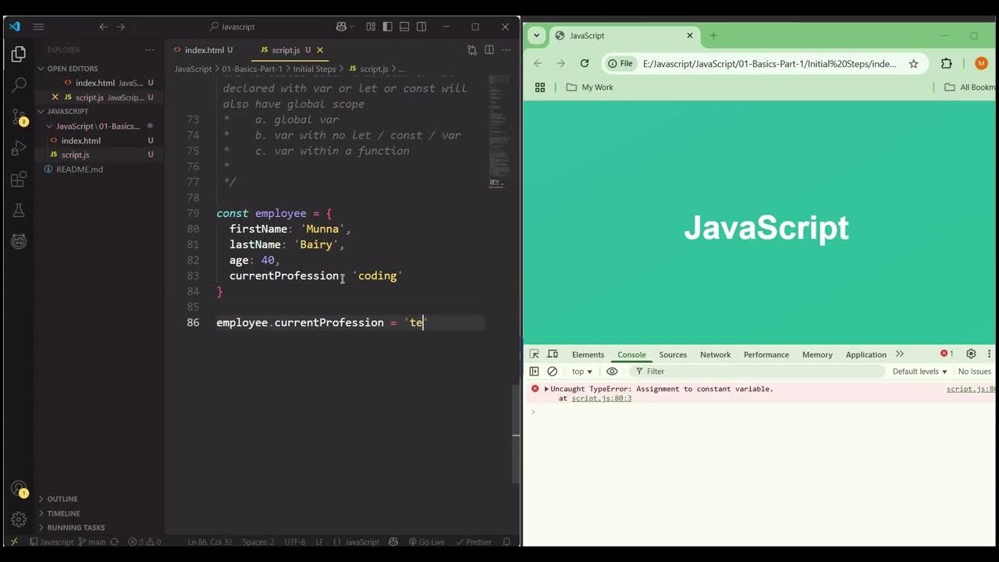Toggle the secondary side bar
The height and width of the screenshot is (562, 999).
[421, 27]
